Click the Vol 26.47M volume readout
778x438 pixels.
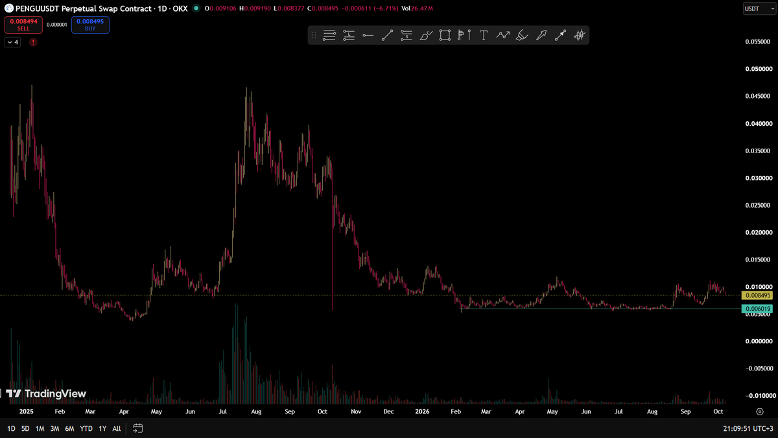pyautogui.click(x=417, y=9)
